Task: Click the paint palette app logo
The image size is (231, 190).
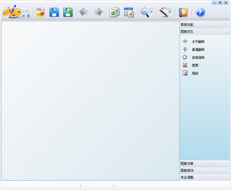Action: (12, 12)
